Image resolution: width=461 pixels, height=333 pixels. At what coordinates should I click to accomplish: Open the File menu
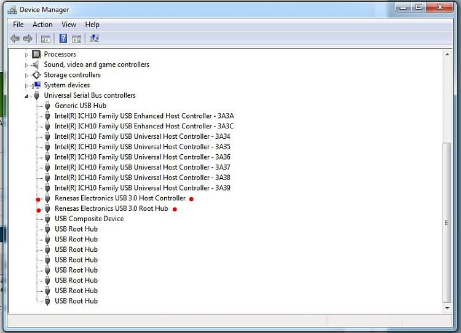coord(18,25)
